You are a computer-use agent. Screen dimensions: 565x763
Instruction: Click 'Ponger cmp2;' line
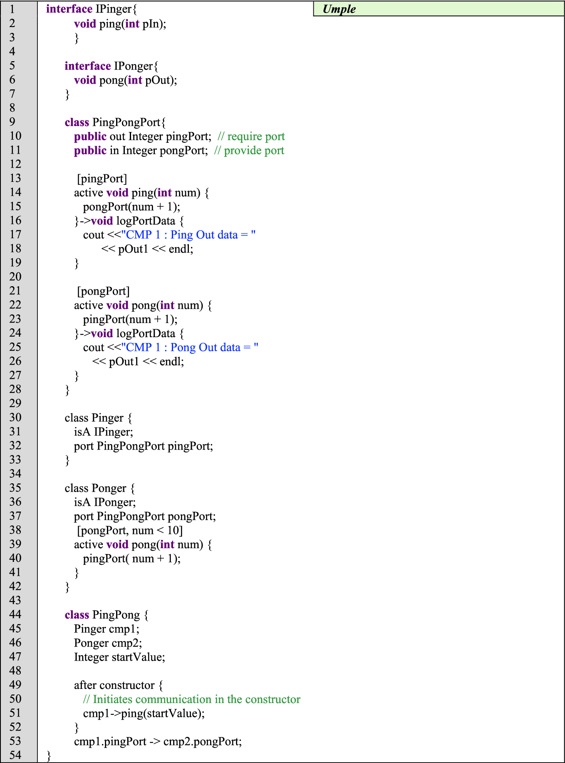pos(108,644)
